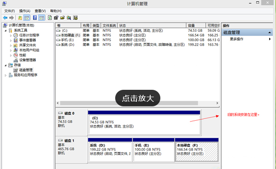Sort by the 布局 column header
The image size is (276, 169).
pyautogui.click(x=86, y=25)
